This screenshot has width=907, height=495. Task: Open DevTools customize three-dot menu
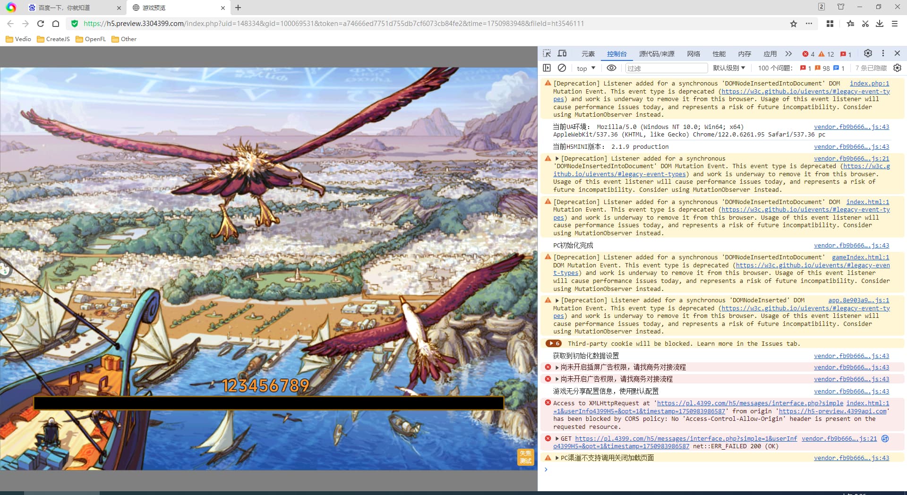(883, 53)
